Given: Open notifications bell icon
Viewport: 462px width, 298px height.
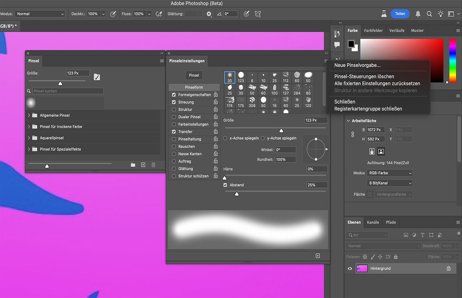Looking at the screenshot, I should click(x=418, y=14).
